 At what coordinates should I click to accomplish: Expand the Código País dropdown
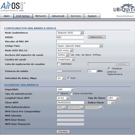point(79,46)
